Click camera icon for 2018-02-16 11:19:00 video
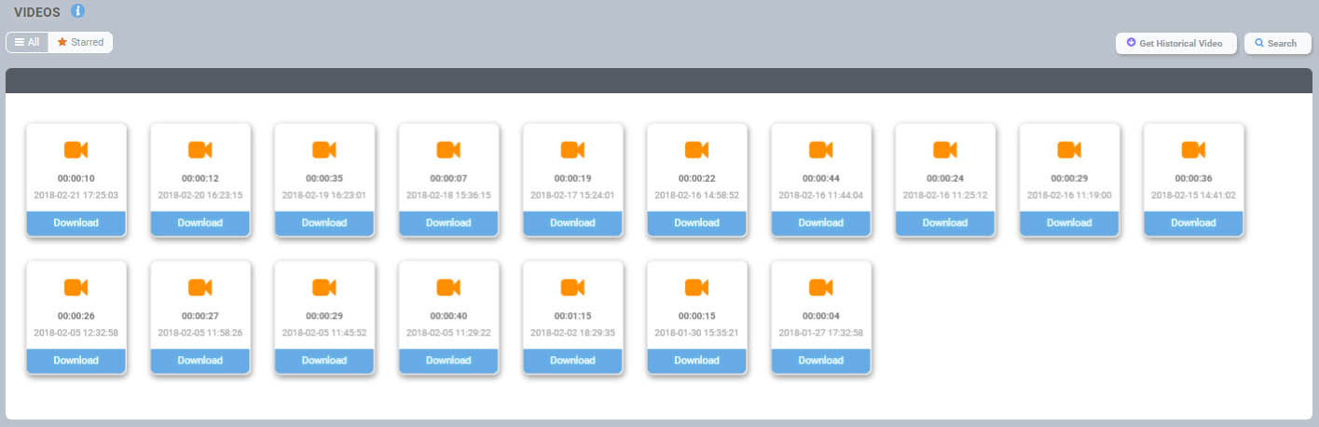1319x427 pixels. pyautogui.click(x=1069, y=149)
